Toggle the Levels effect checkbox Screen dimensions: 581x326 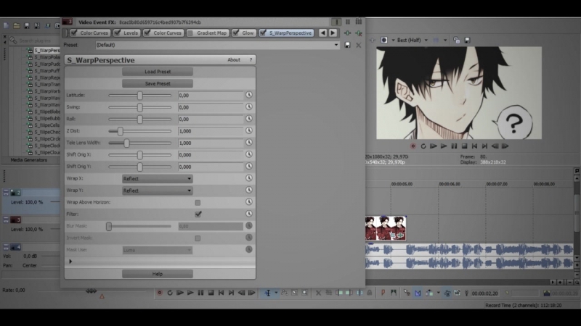118,33
